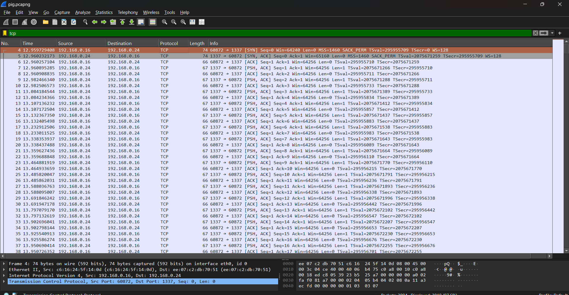Viewport: 569px width, 295px height.
Task: Zoom out the main window text
Action: (x=174, y=22)
